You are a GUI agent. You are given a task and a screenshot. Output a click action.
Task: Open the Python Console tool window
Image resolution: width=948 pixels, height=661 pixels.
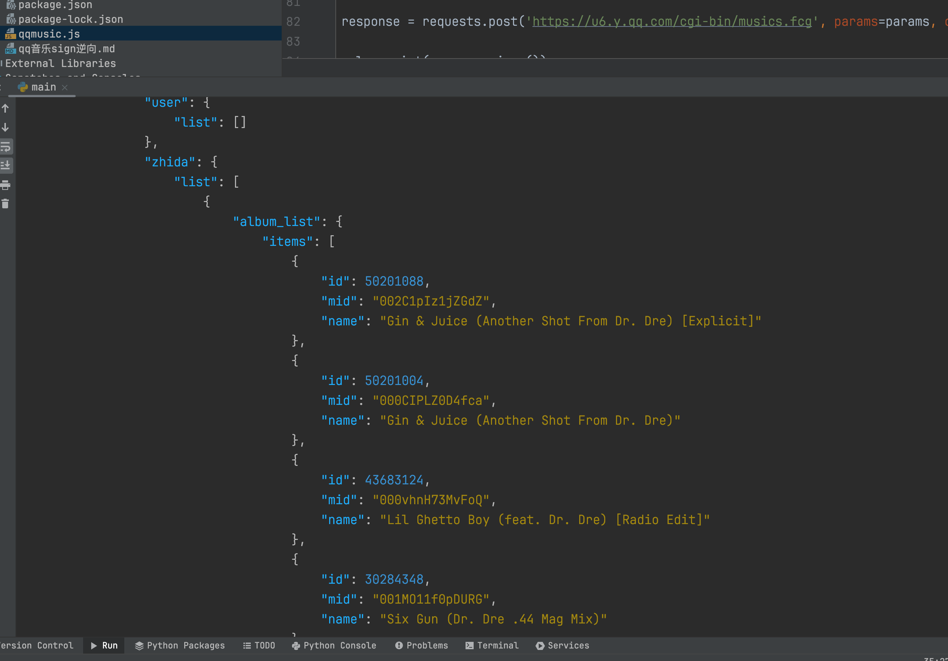334,645
